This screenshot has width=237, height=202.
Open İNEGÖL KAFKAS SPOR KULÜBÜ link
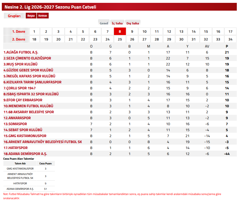pos(29,76)
